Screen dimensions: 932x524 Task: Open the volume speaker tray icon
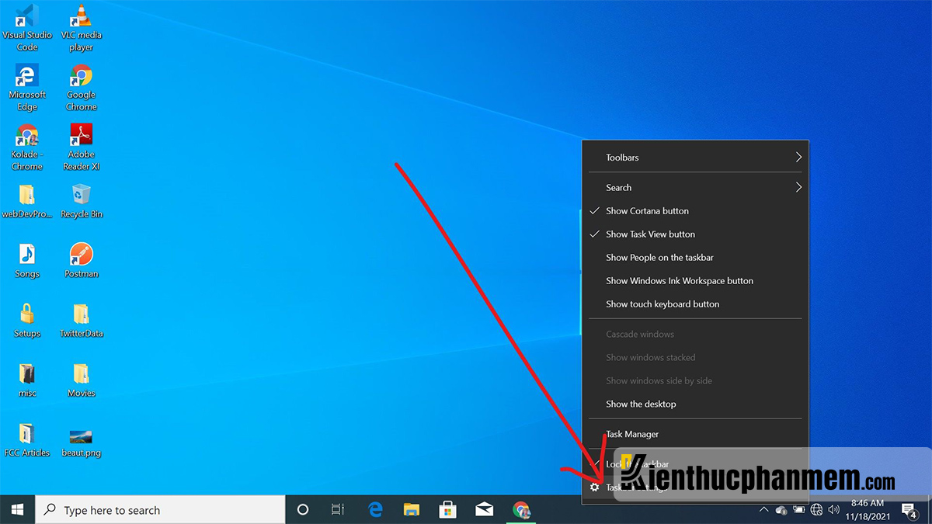pyautogui.click(x=834, y=510)
